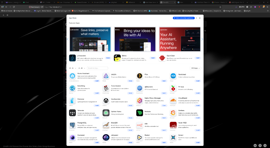Install Sonarr
Image resolution: width=270 pixels, height=148 pixels.
tap(198, 142)
